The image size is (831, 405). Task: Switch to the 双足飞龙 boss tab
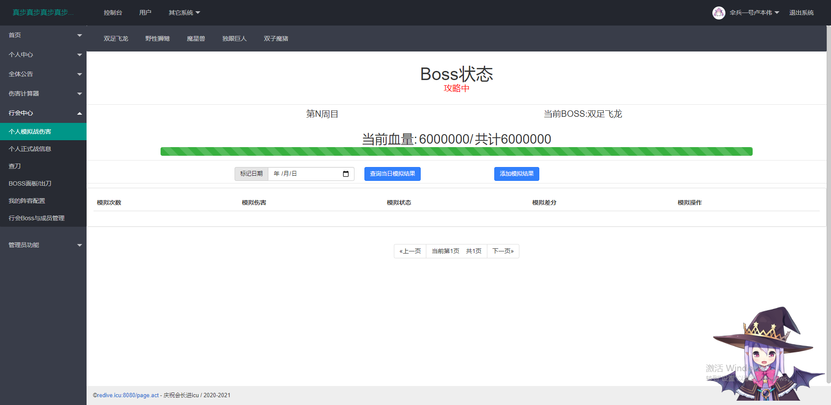coord(116,39)
